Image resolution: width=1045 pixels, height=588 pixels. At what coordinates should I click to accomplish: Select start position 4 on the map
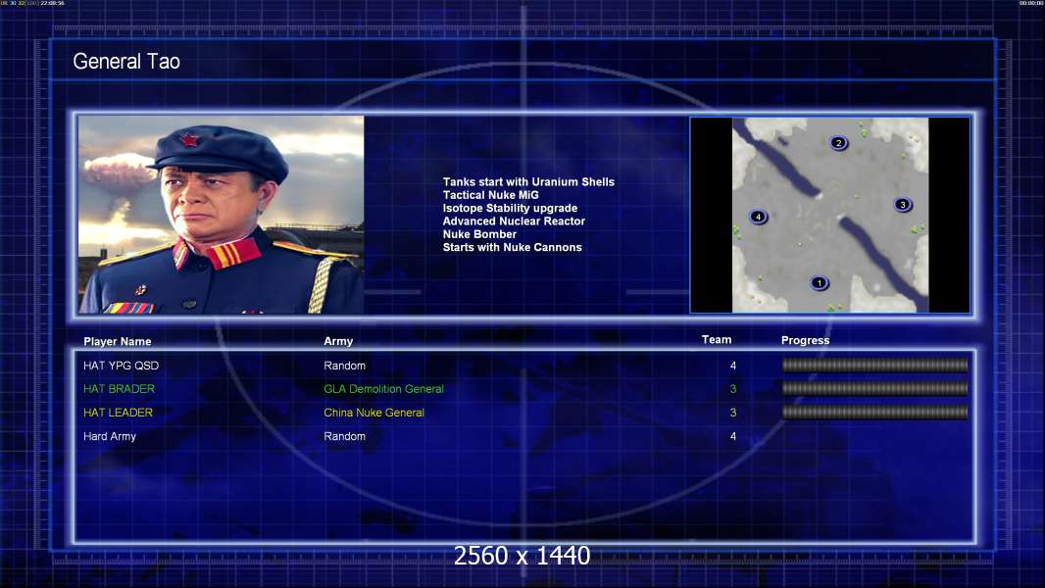pyautogui.click(x=758, y=217)
